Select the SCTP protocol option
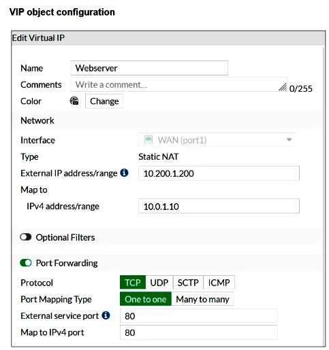Image resolution: width=329 pixels, height=350 pixels. tap(188, 282)
